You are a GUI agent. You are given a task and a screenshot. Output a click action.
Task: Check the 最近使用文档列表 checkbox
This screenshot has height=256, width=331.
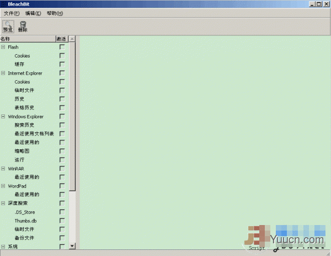(x=62, y=134)
